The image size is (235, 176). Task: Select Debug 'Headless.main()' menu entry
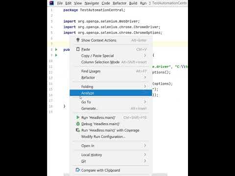[x=111, y=124]
